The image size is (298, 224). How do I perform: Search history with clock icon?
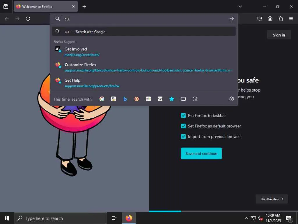click(x=195, y=99)
